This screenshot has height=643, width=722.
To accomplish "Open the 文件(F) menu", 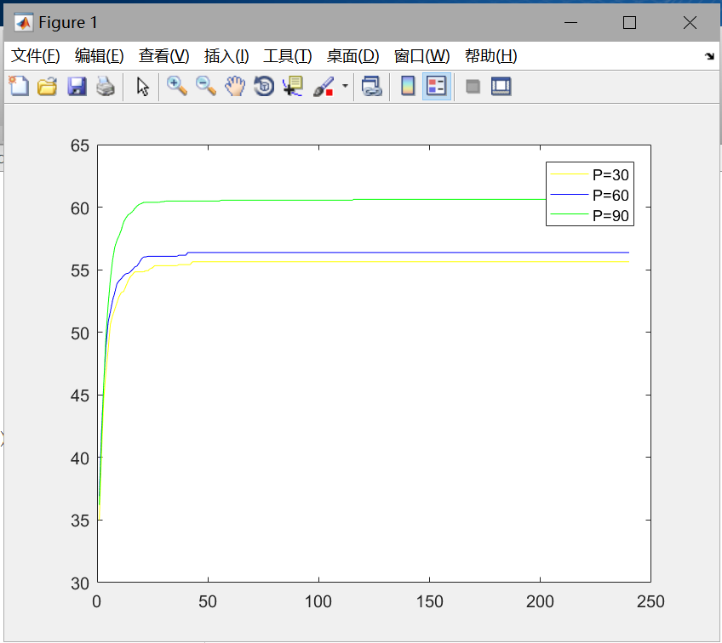I will coord(35,56).
